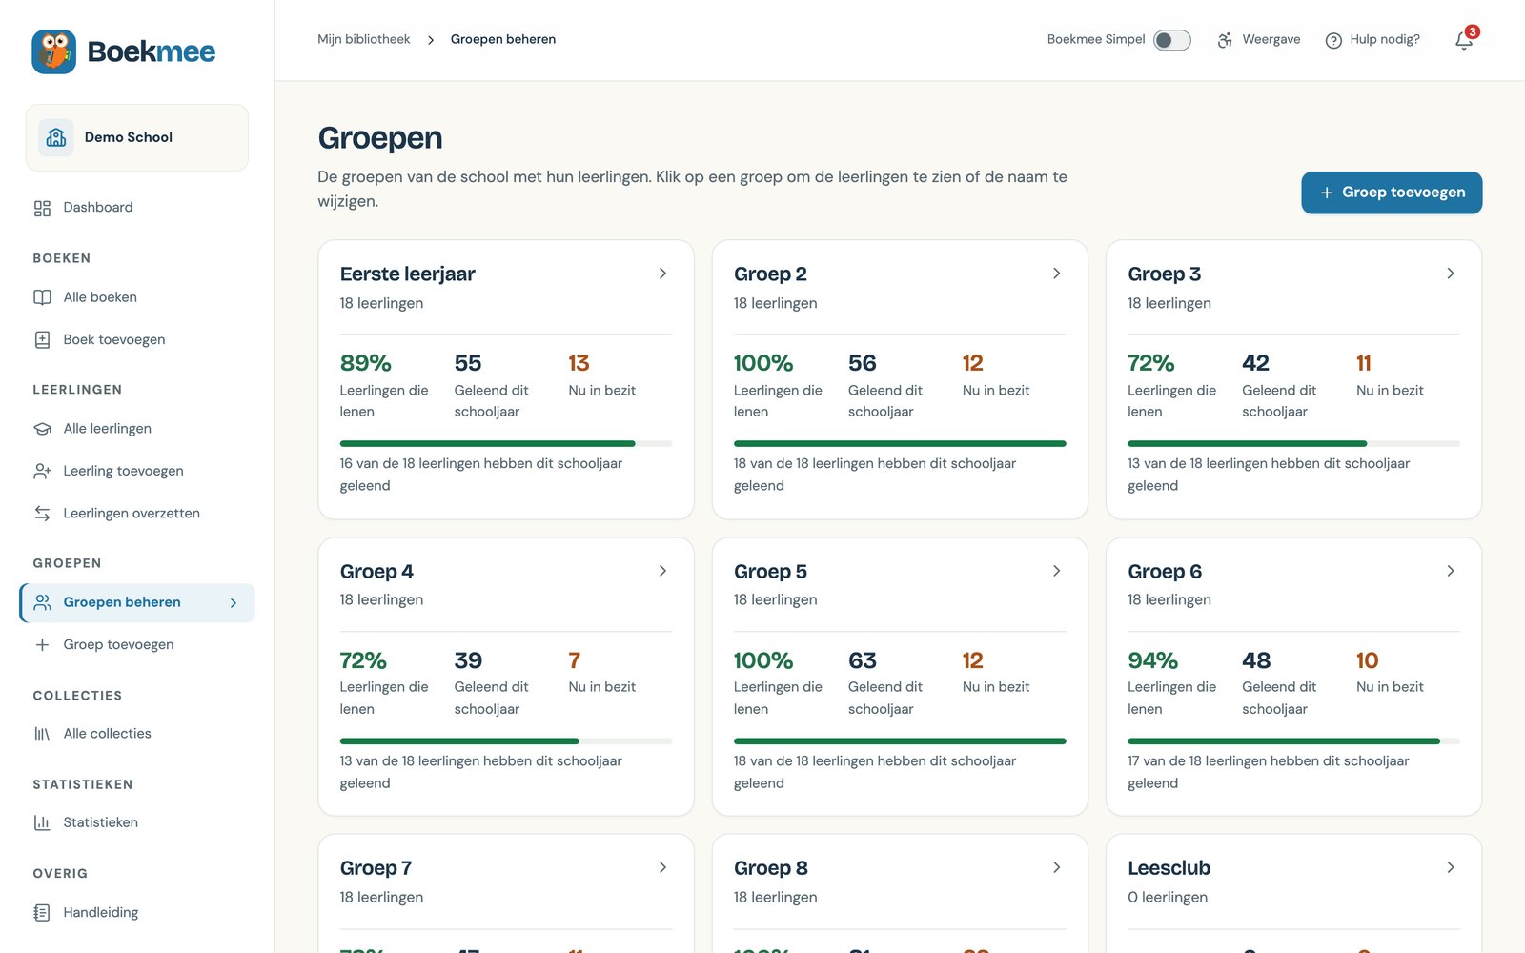Click the Hulp nodig question mark icon
The height and width of the screenshot is (953, 1525).
(1333, 40)
